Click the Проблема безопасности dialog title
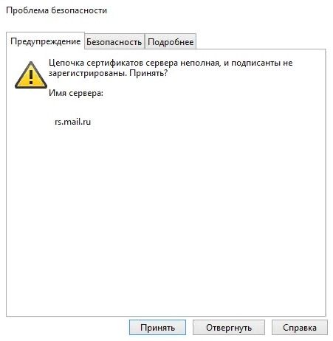The image size is (333, 341). coord(57,10)
